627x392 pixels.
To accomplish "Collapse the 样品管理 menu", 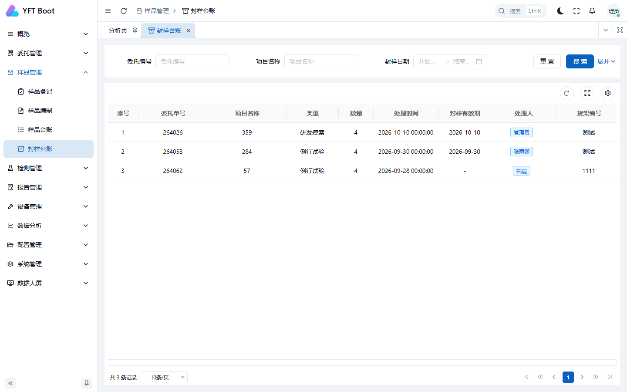I will point(48,72).
